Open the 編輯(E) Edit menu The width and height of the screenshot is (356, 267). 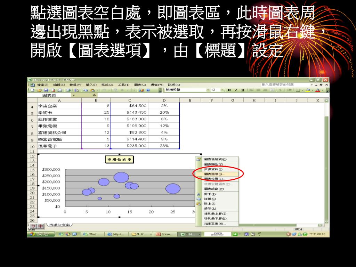(x=59, y=85)
